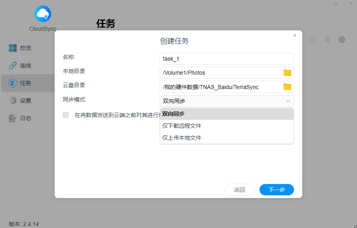Click the 下一步 next button
The width and height of the screenshot is (357, 228).
(x=276, y=190)
